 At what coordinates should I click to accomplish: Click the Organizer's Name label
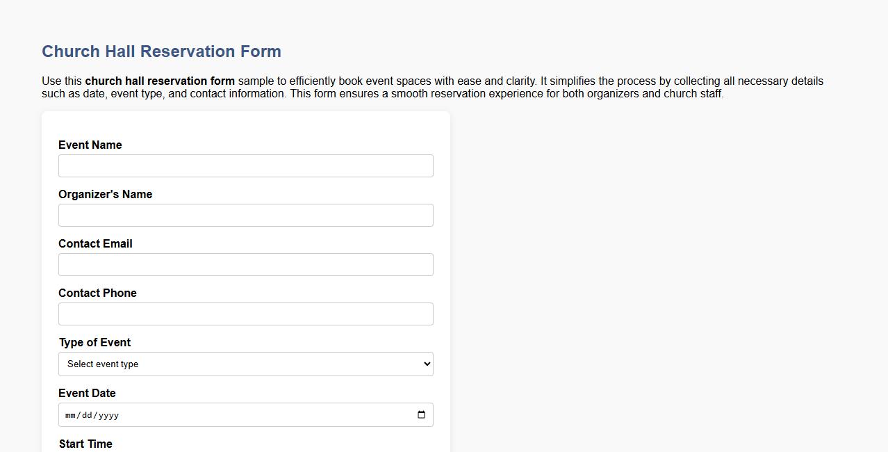click(x=105, y=194)
